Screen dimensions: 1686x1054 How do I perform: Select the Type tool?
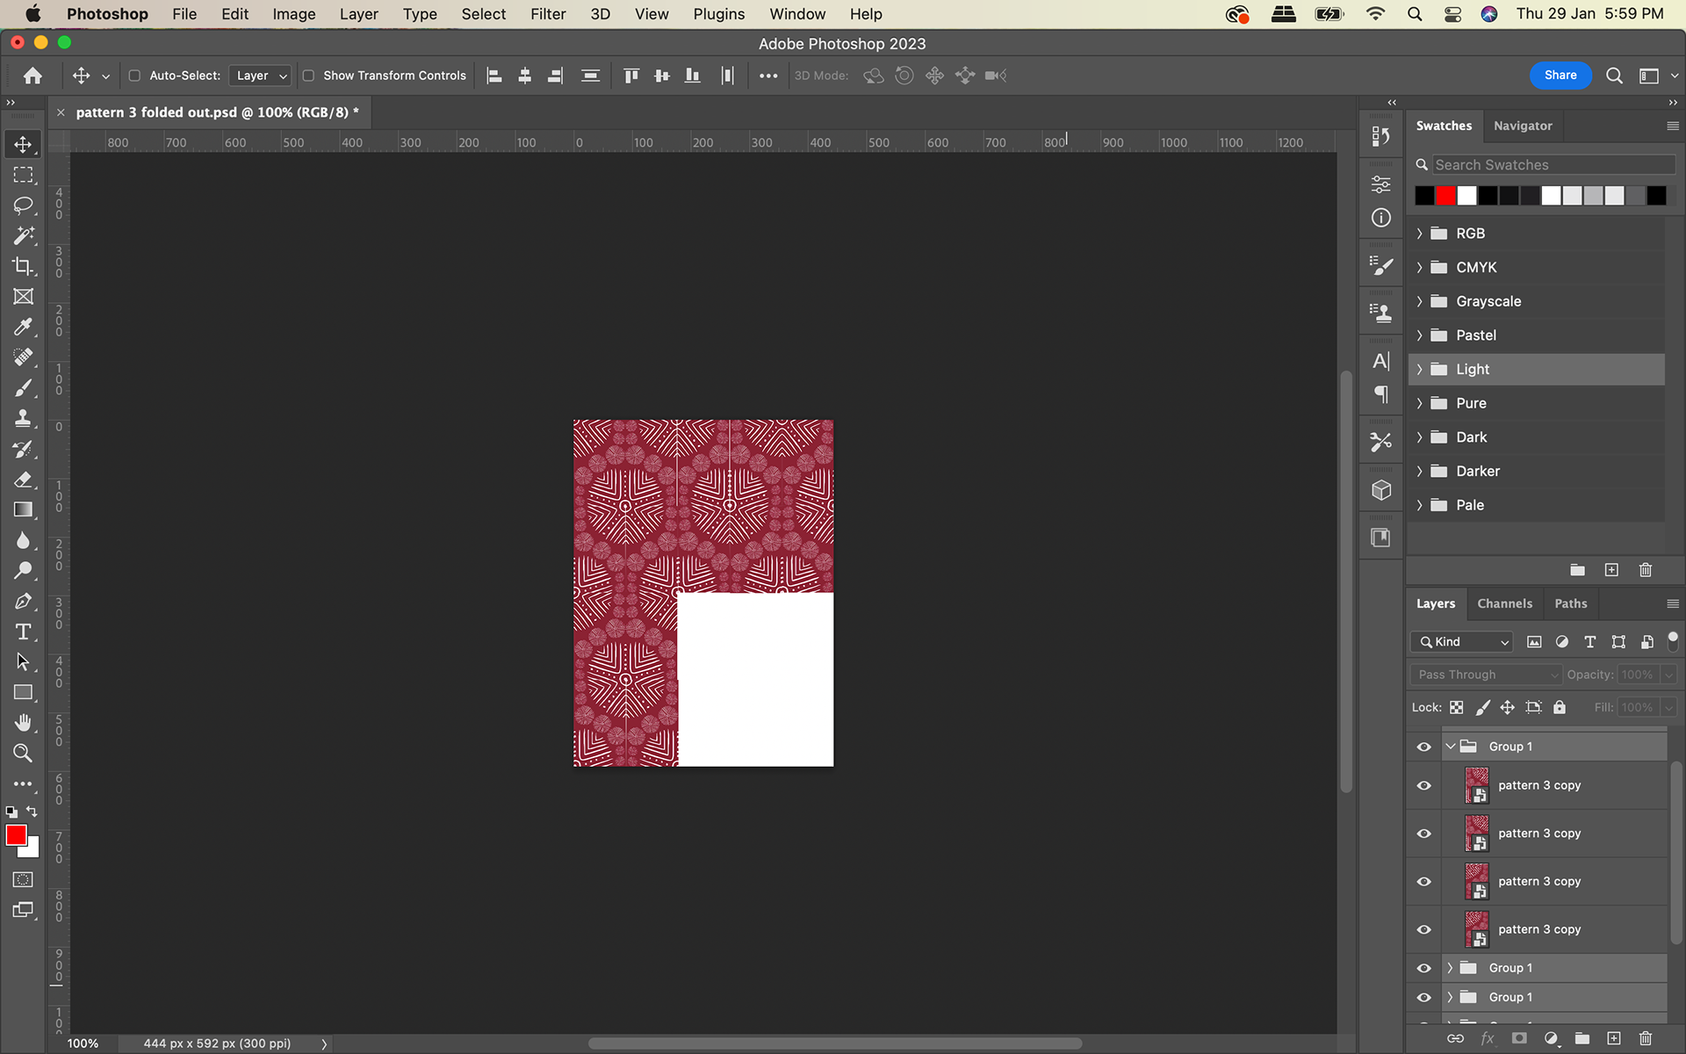tap(23, 632)
